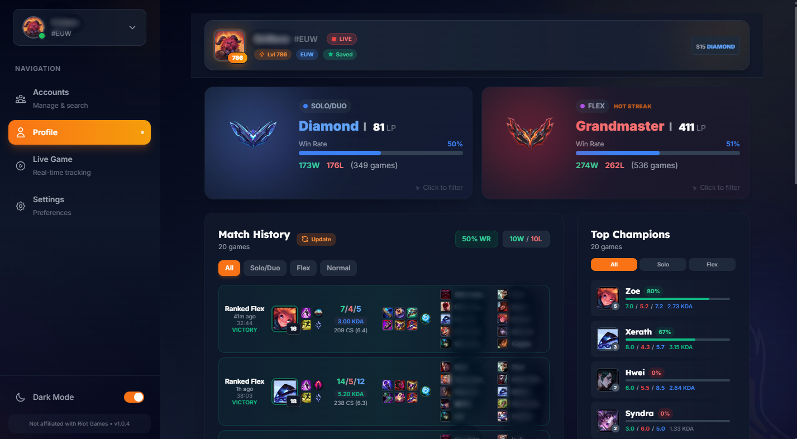The image size is (797, 439).
Task: Click the Xerath champion icon in Top Champions
Action: [x=608, y=339]
